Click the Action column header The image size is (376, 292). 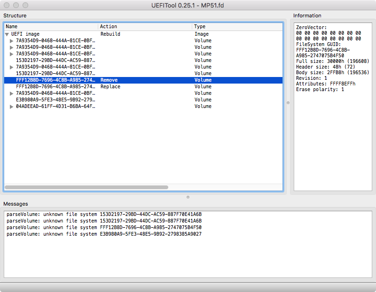(x=145, y=27)
